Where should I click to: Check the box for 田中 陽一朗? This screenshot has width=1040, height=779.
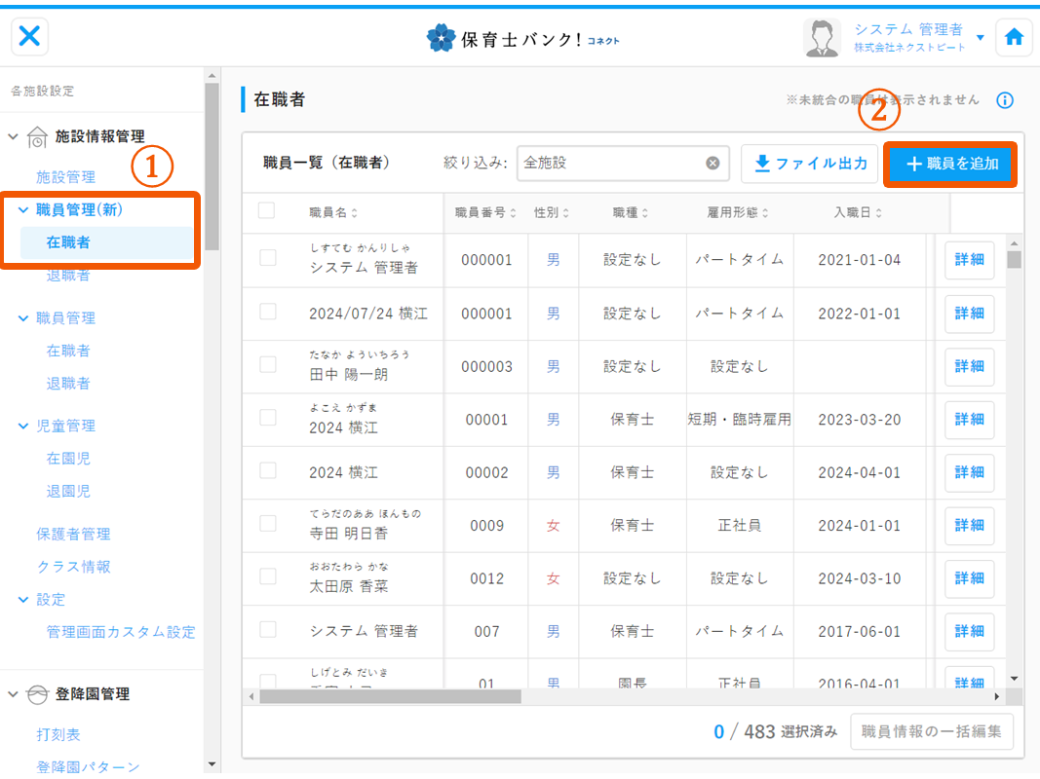tap(268, 364)
